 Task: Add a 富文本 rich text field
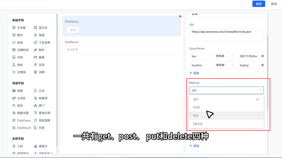pyautogui.click(x=41, y=28)
